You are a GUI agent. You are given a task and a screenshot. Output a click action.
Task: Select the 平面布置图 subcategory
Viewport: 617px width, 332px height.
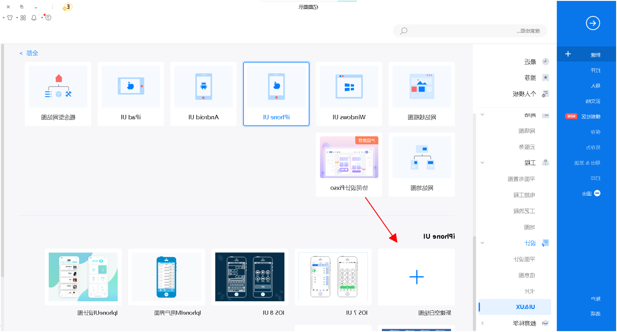coord(521,179)
